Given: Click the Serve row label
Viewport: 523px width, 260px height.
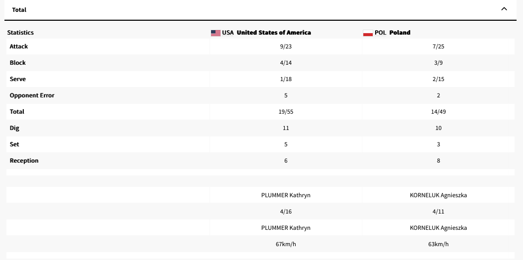Looking at the screenshot, I should 18,79.
